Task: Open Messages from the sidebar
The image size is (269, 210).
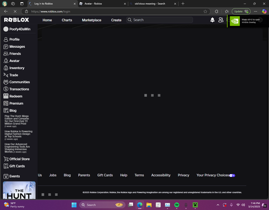Action: (14, 47)
